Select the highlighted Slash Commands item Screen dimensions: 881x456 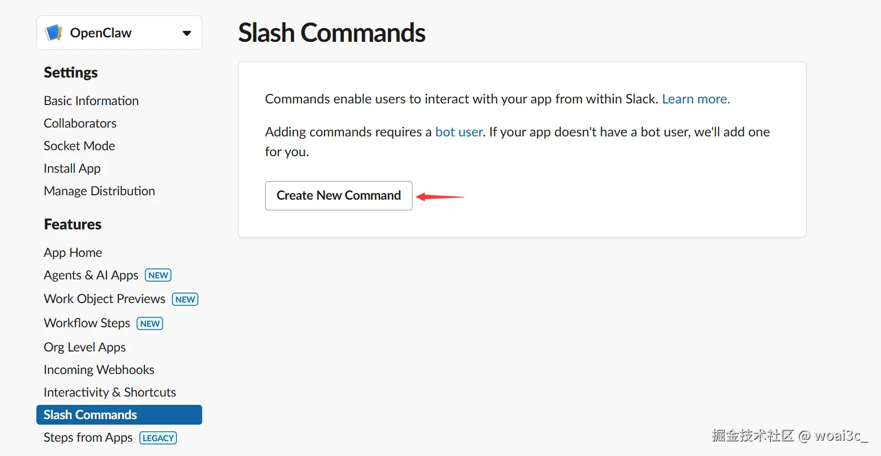tap(90, 415)
